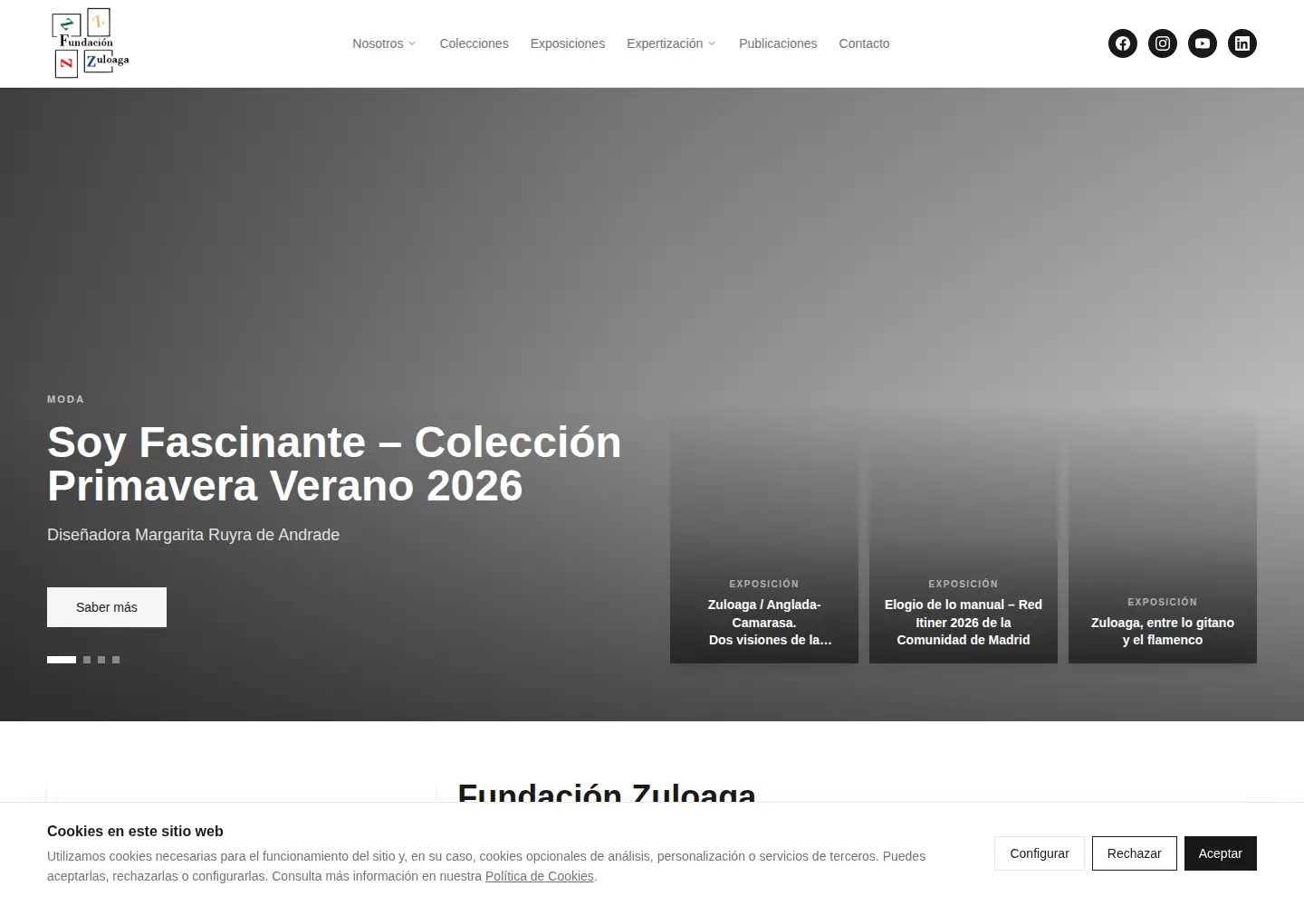Viewport: 1304px width, 905px height.
Task: Expand the Expertización dropdown menu
Action: tap(671, 43)
